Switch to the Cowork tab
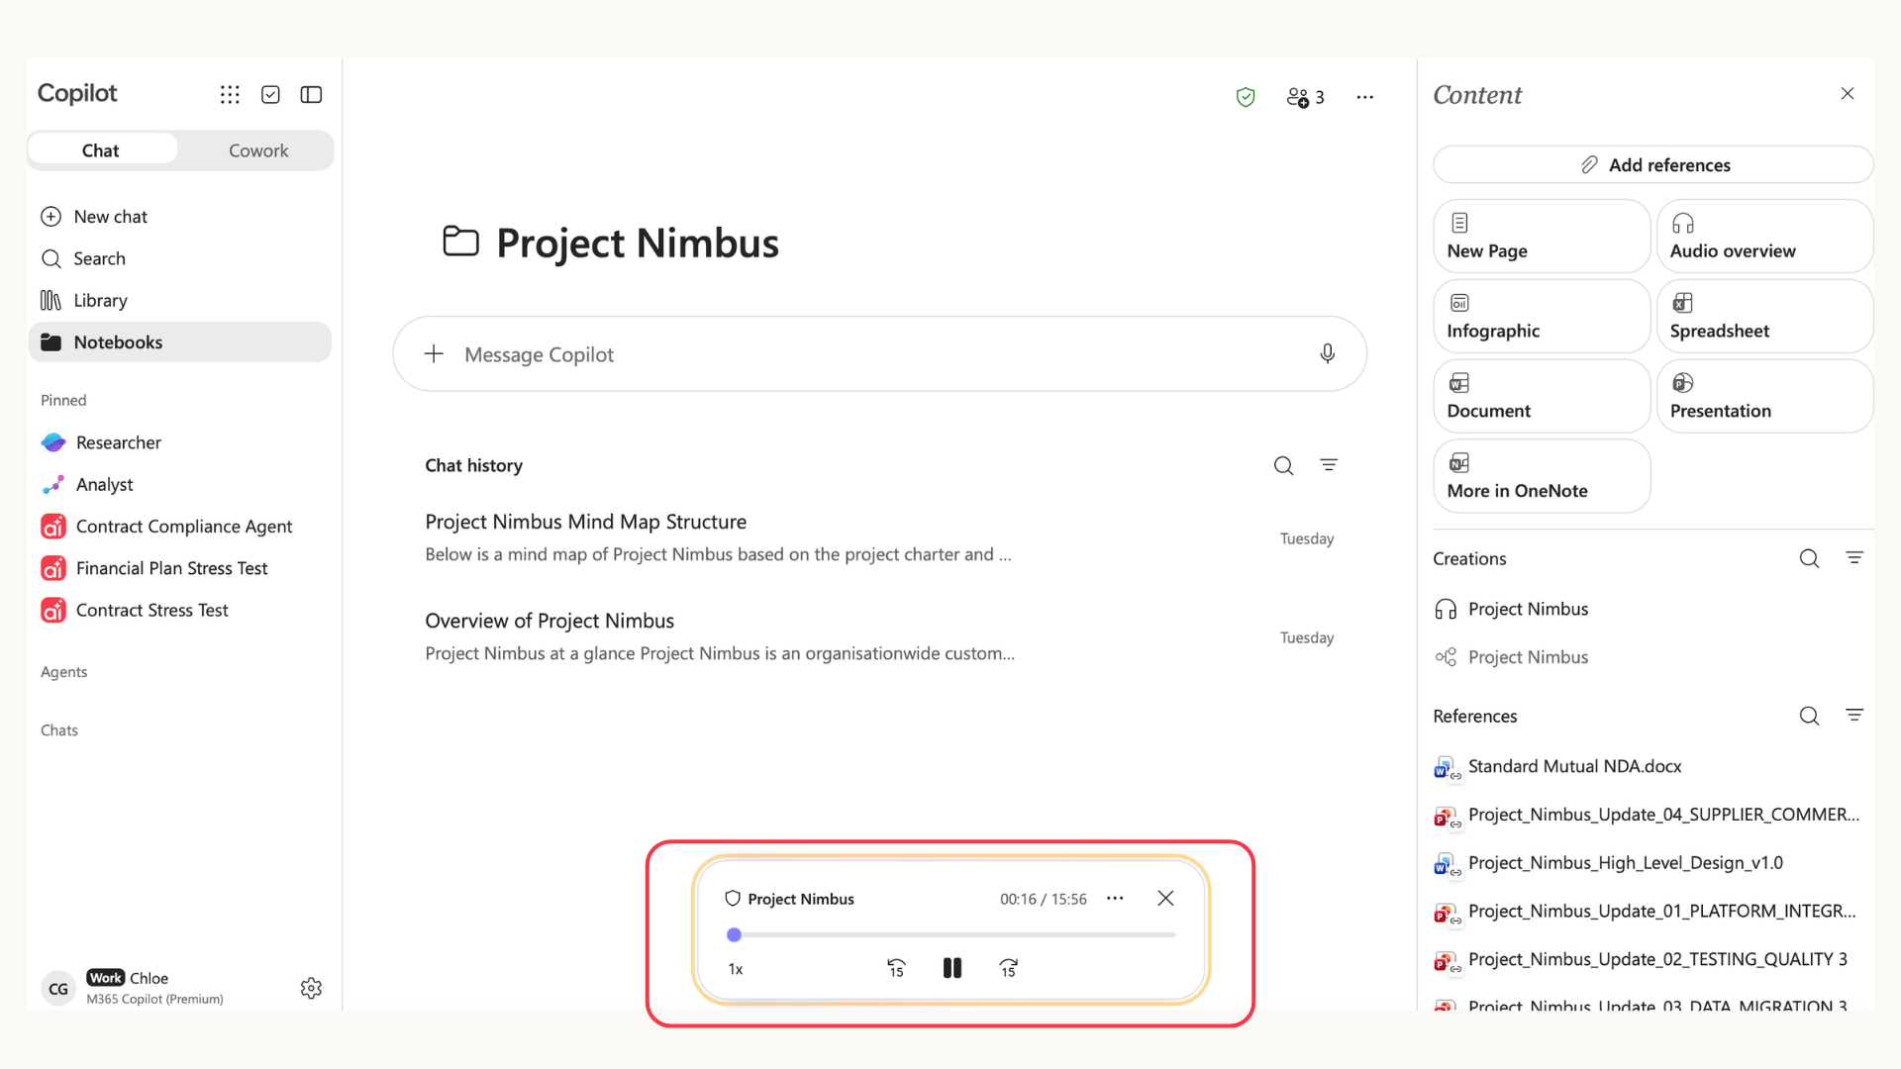The height and width of the screenshot is (1069, 1901). (x=258, y=150)
